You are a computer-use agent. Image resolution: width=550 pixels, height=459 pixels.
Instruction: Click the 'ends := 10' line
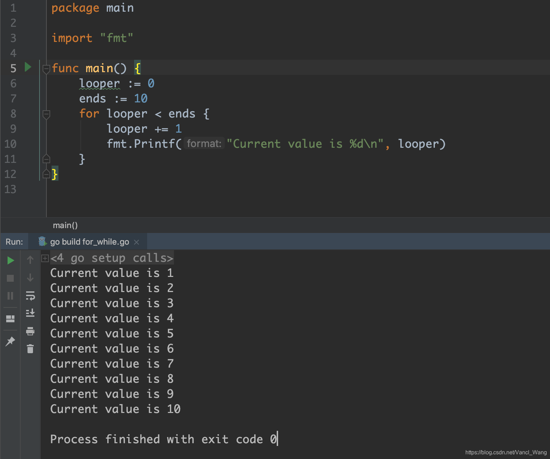[x=113, y=99]
